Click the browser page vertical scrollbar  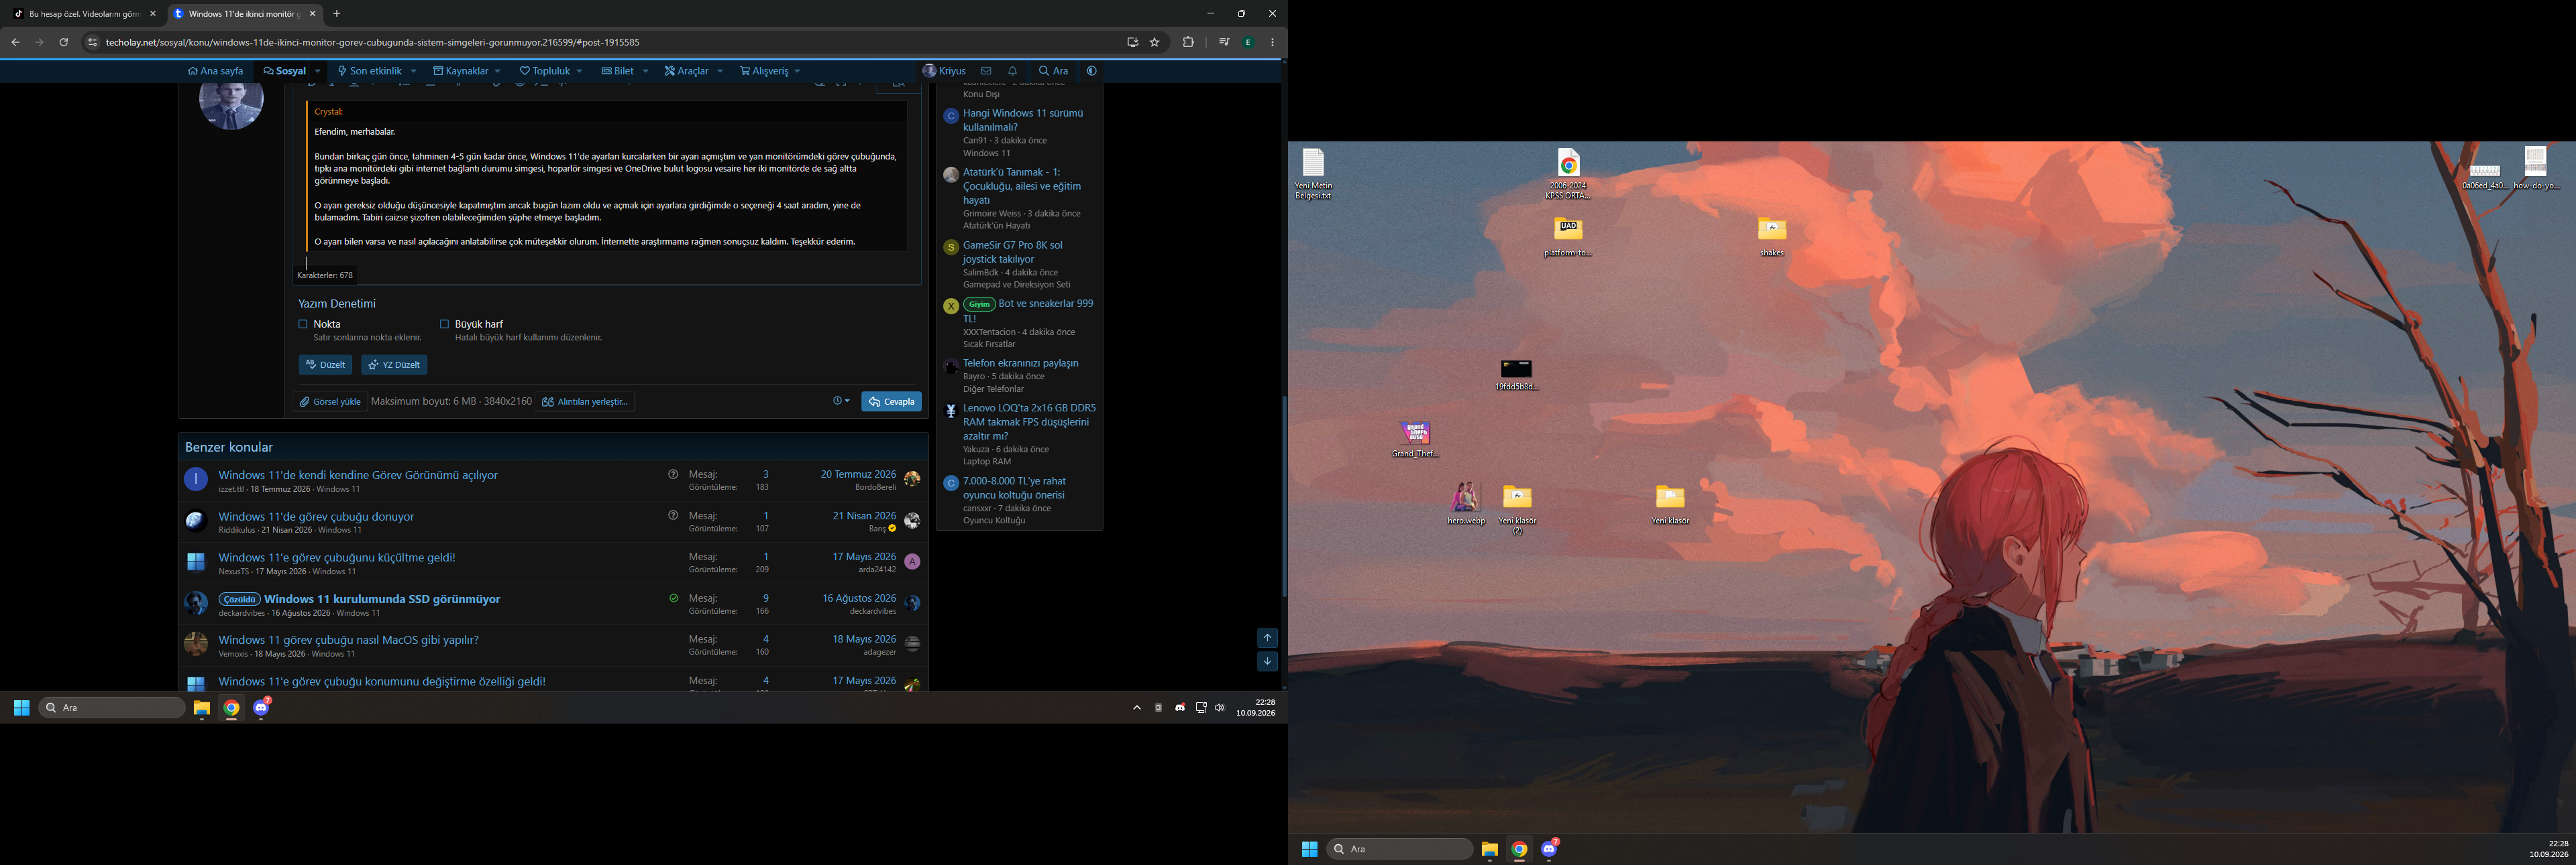[x=1284, y=496]
